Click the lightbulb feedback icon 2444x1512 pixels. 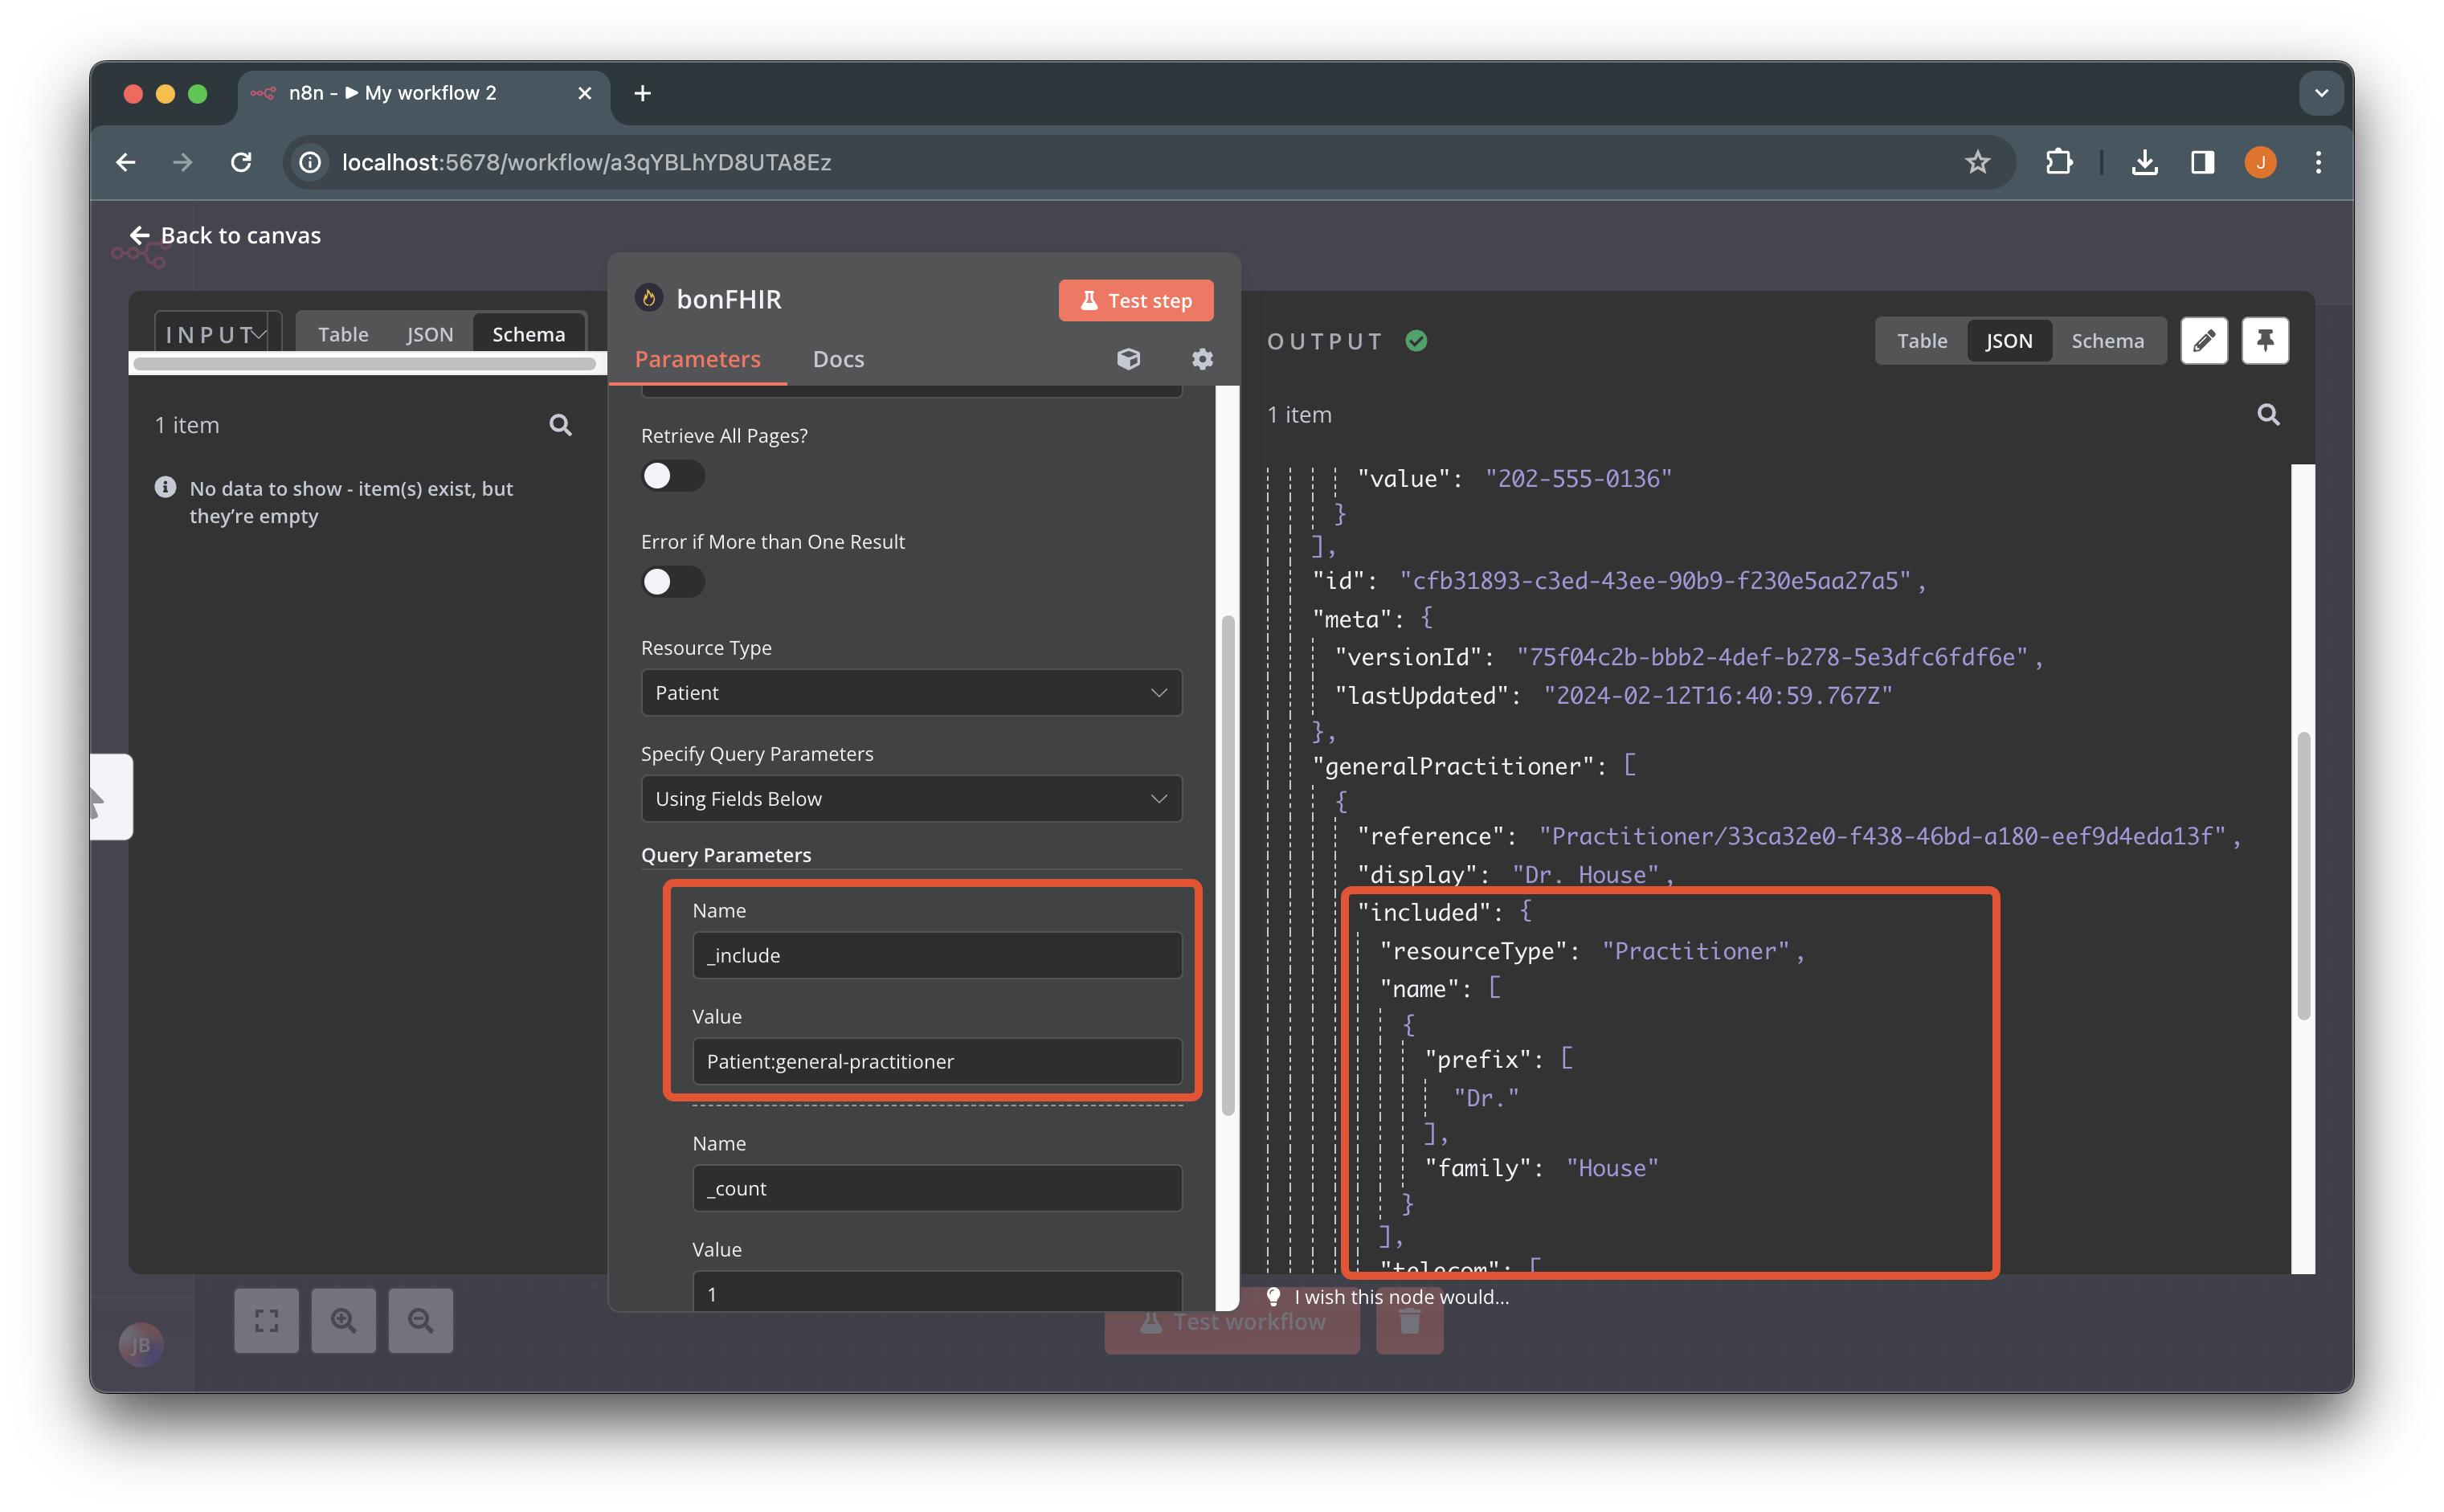click(x=1273, y=1297)
